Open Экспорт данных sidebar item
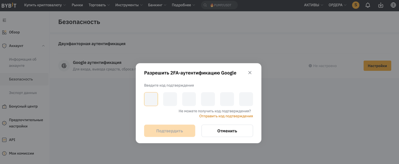Screen dimensions: 399x164 click(x=23, y=93)
